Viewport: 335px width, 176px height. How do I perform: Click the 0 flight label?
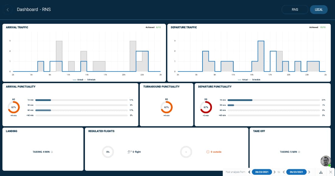coord(136,152)
